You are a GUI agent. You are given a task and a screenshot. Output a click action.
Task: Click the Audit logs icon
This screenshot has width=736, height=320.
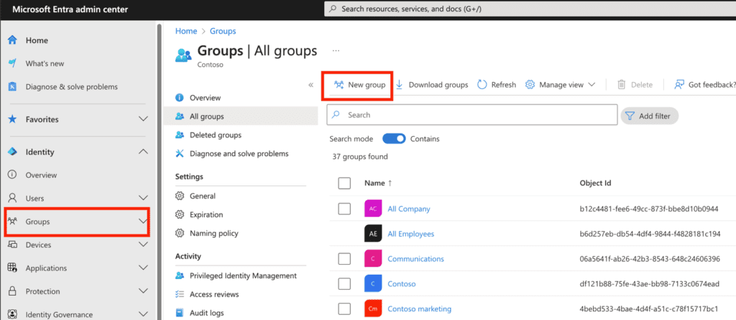point(179,313)
